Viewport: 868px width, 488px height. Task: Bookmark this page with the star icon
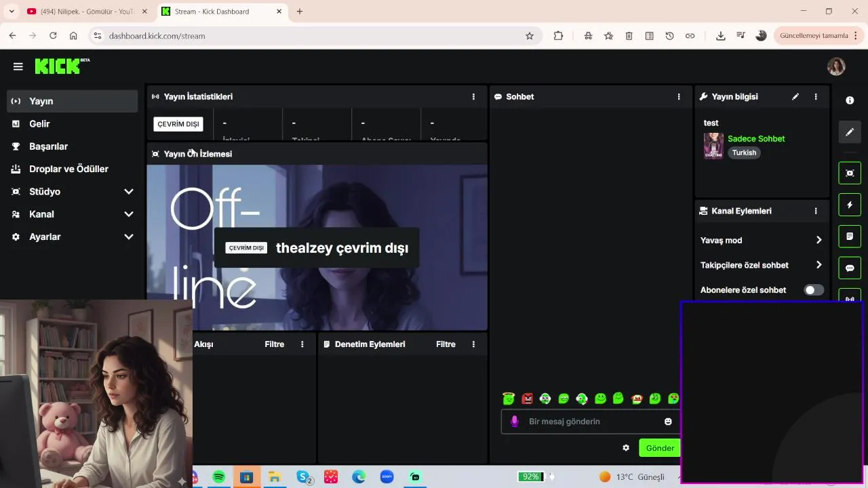point(530,36)
